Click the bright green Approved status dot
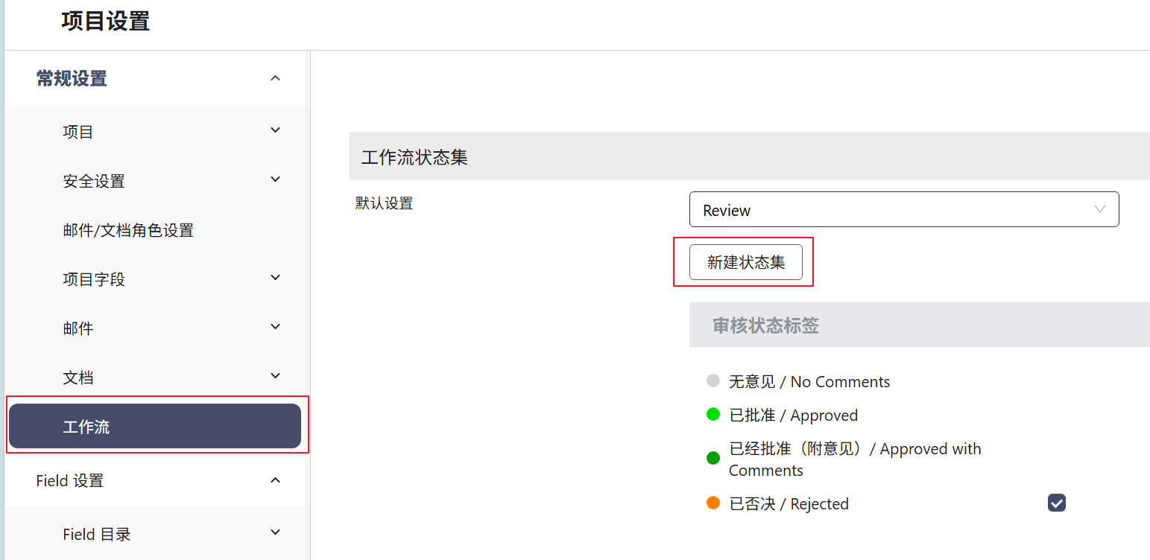This screenshot has width=1150, height=560. pos(713,415)
